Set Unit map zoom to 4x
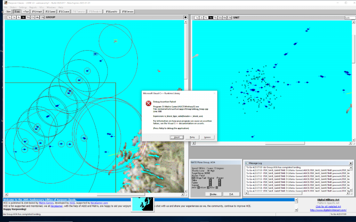This screenshot has width=356, height=222. coord(206,18)
